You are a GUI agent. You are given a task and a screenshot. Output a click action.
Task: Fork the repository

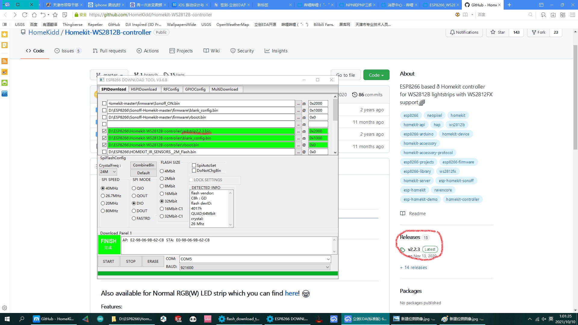pyautogui.click(x=539, y=32)
